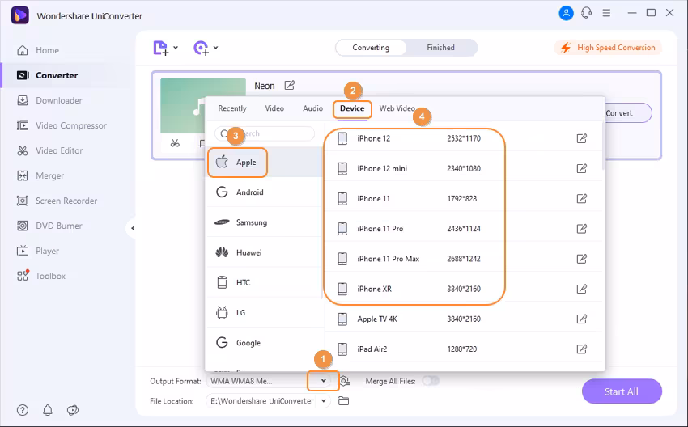688x427 pixels.
Task: Click the E:\Wondershare UniConverter location field
Action: click(x=262, y=400)
